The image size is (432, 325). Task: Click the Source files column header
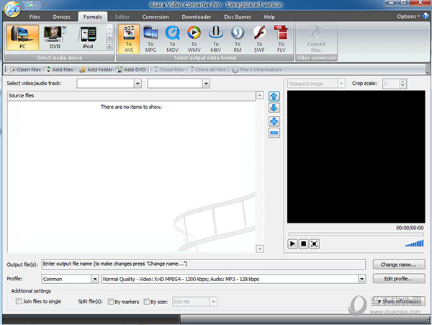[x=132, y=96]
